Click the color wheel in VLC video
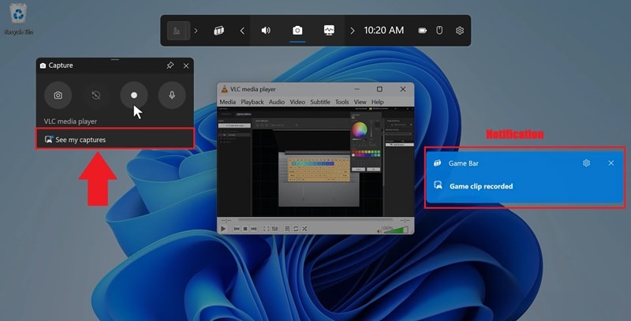 click(360, 129)
